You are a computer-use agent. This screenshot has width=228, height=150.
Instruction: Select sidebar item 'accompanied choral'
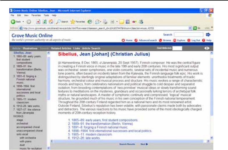pyautogui.click(x=28, y=127)
